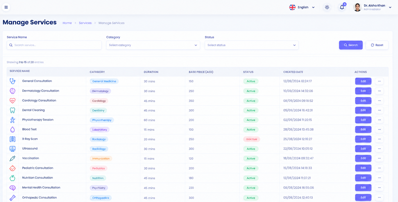Edit the Dermatology Consultation service
398x202 pixels.
pyautogui.click(x=363, y=91)
